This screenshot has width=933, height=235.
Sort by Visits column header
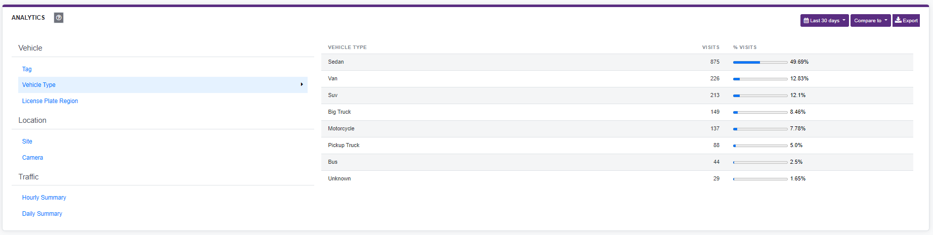[710, 48]
